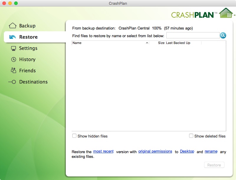Enable Show hidden files checkbox
Screen dimensions: 236x180
75,136
